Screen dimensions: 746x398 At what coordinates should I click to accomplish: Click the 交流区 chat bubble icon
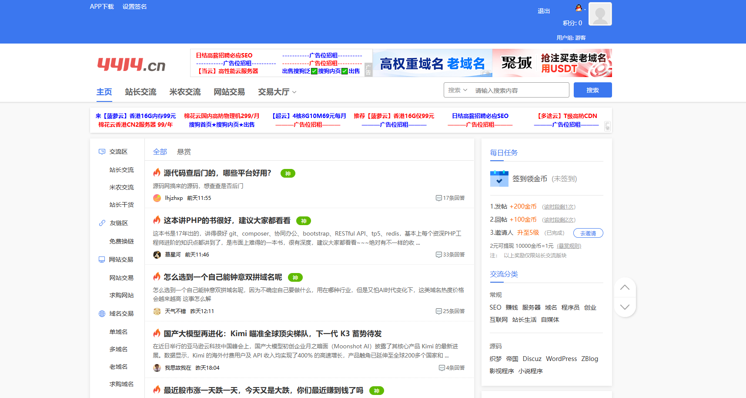tap(102, 152)
